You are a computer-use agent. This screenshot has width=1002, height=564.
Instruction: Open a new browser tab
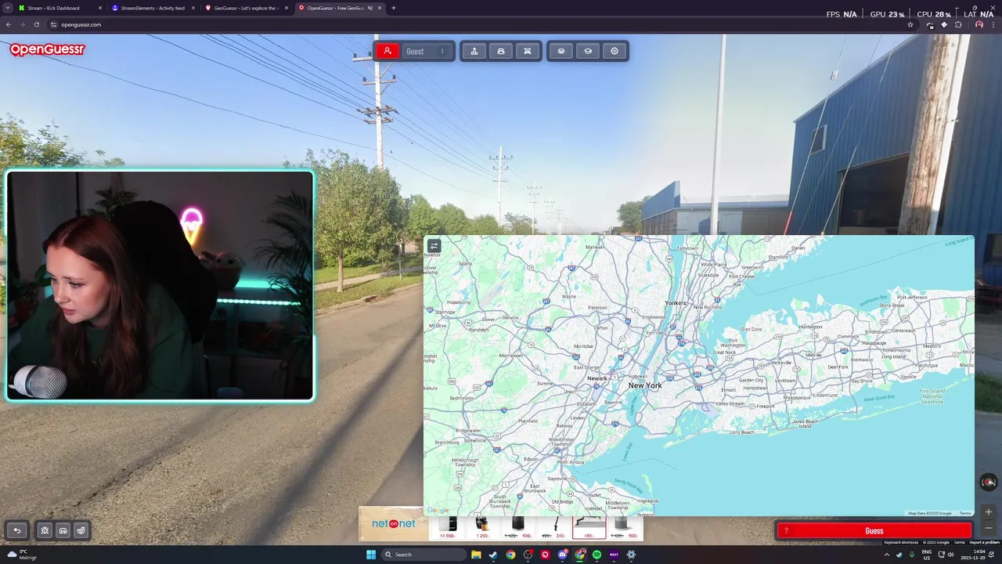point(393,8)
